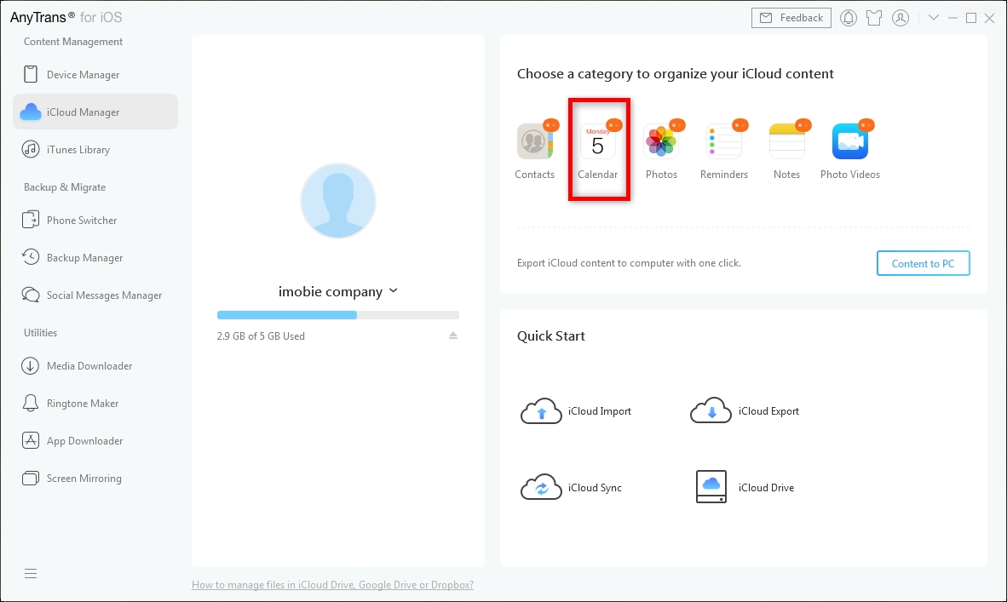This screenshot has width=1007, height=602.
Task: Click the 'Content Management' section label
Action: pos(73,42)
